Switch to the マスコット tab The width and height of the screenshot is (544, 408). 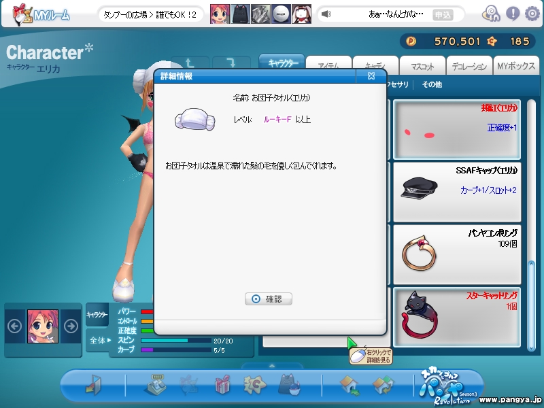422,65
